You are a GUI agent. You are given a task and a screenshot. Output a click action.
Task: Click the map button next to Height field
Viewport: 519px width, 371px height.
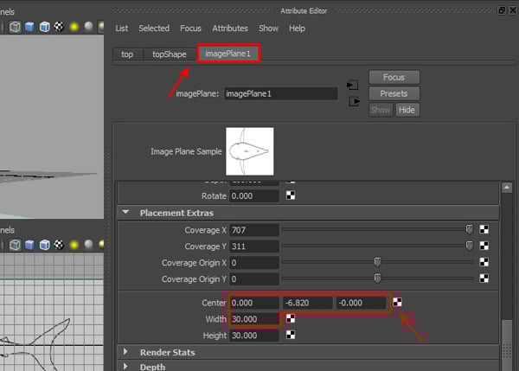point(291,335)
